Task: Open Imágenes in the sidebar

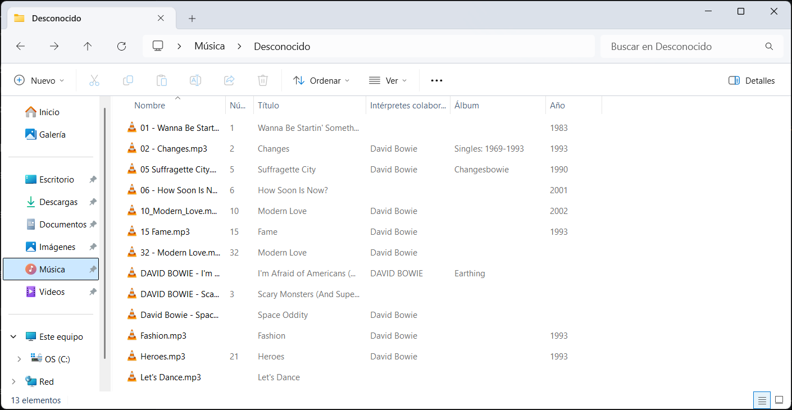Action: [51, 247]
